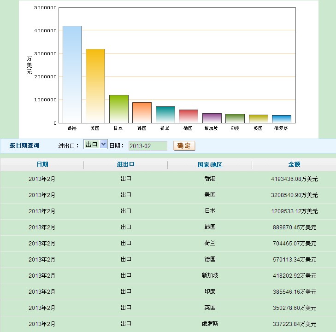Screen dimensions: 336x332
Task: Click the amount 570113.34万美元
Action: (295, 260)
